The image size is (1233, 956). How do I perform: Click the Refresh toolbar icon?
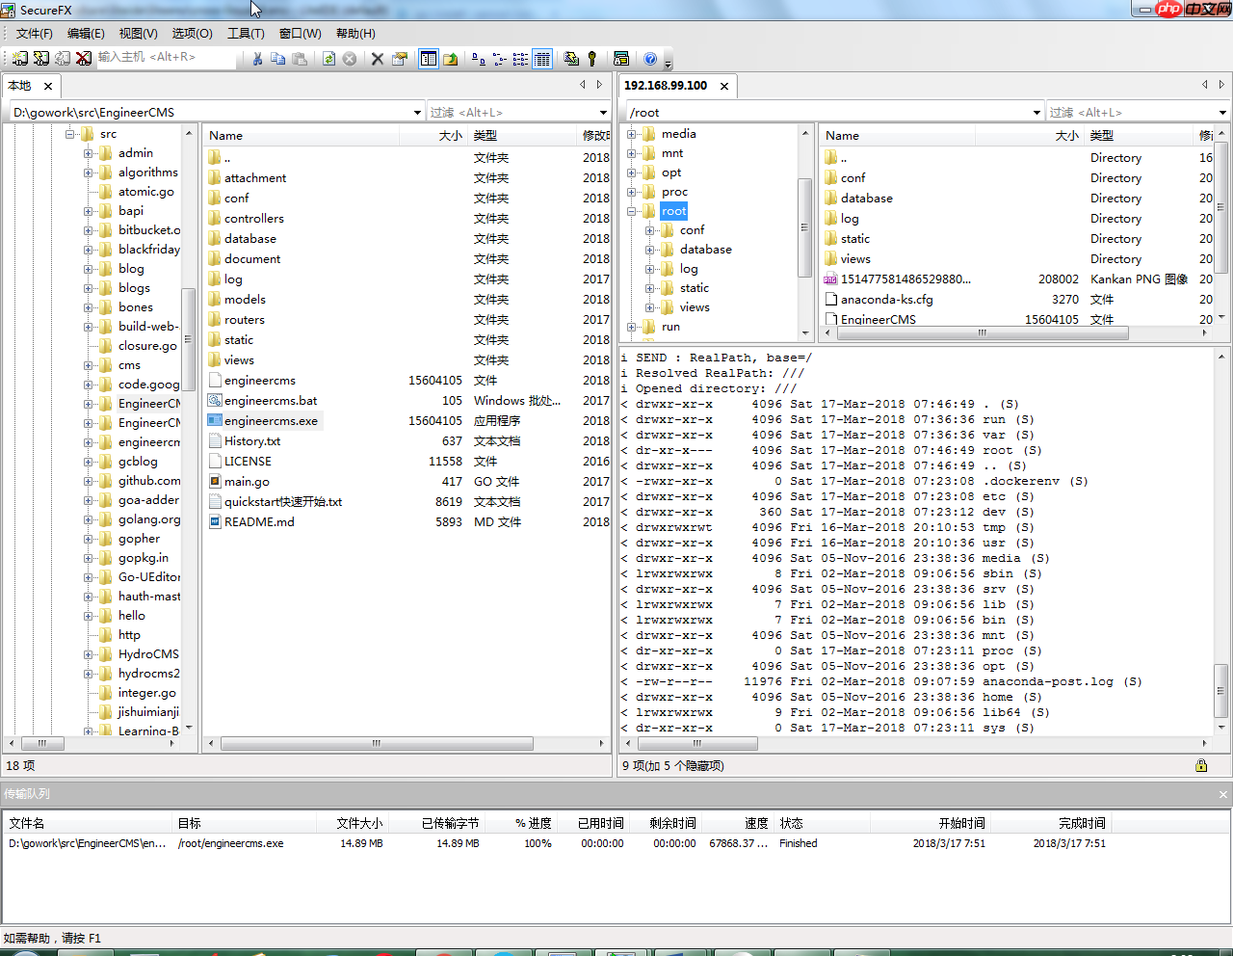(329, 59)
